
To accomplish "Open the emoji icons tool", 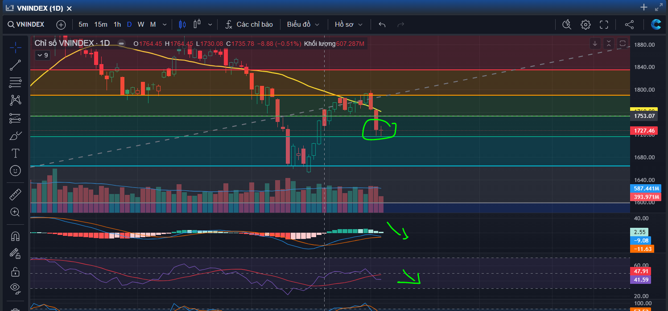I will (15, 171).
